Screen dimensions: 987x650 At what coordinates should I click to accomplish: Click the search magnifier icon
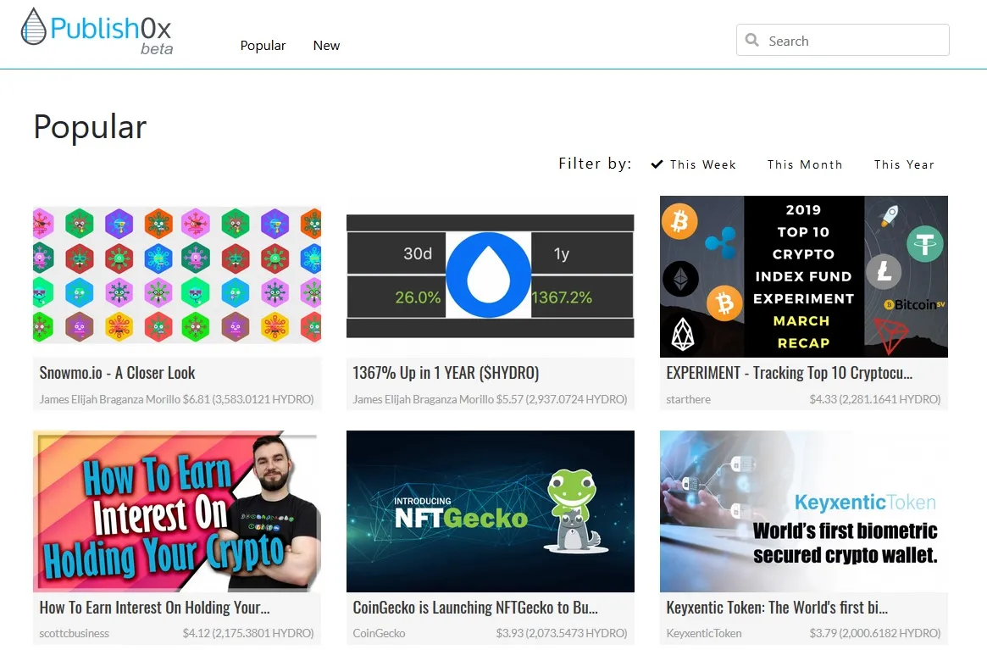pos(751,41)
